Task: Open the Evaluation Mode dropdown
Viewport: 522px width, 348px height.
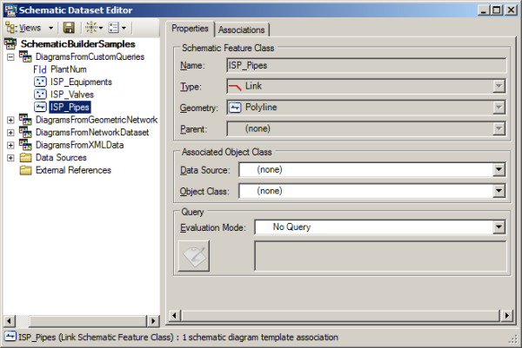Action: pyautogui.click(x=499, y=227)
